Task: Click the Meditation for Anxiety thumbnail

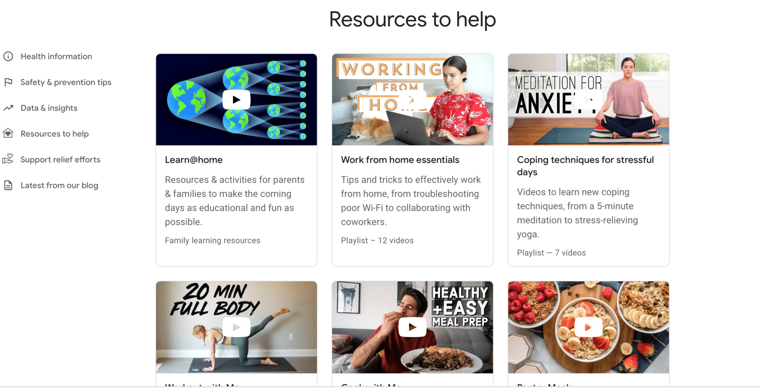Action: click(x=588, y=100)
